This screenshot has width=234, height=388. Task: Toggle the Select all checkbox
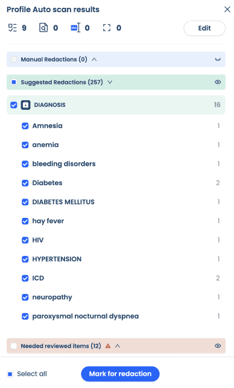coord(10,374)
